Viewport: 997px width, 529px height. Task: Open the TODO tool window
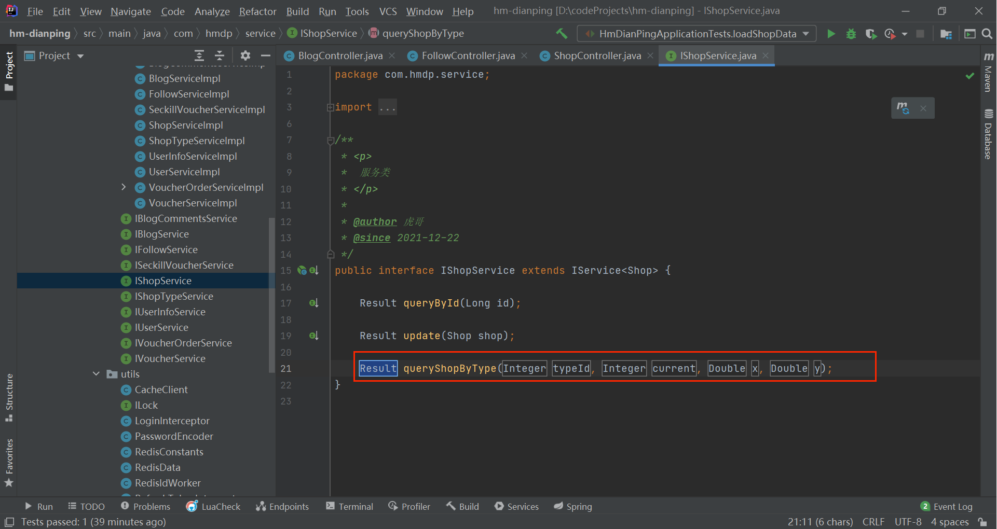tap(86, 507)
